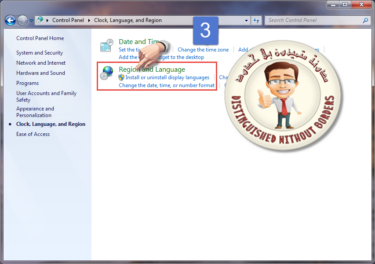Open Hardware and Sound category
Image resolution: width=375 pixels, height=264 pixels.
click(40, 73)
